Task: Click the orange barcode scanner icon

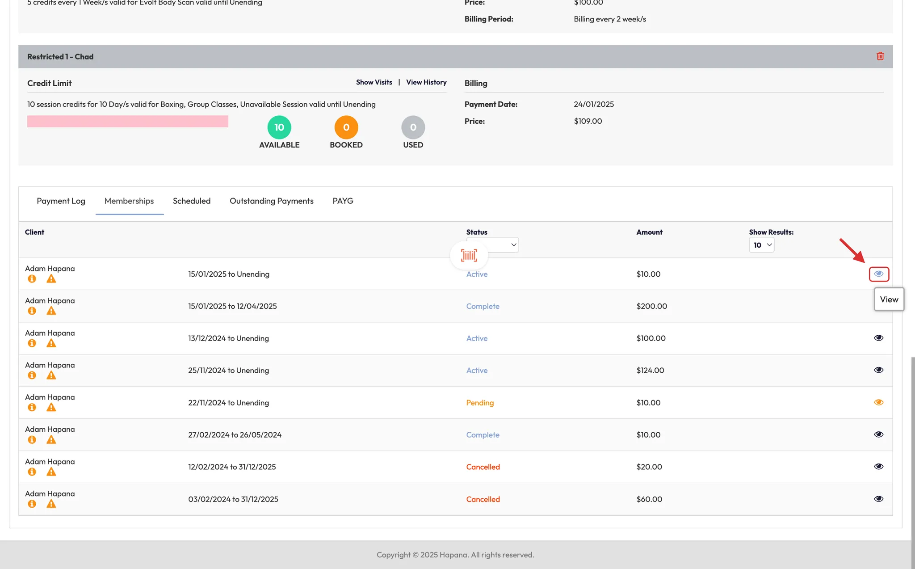Action: click(469, 255)
